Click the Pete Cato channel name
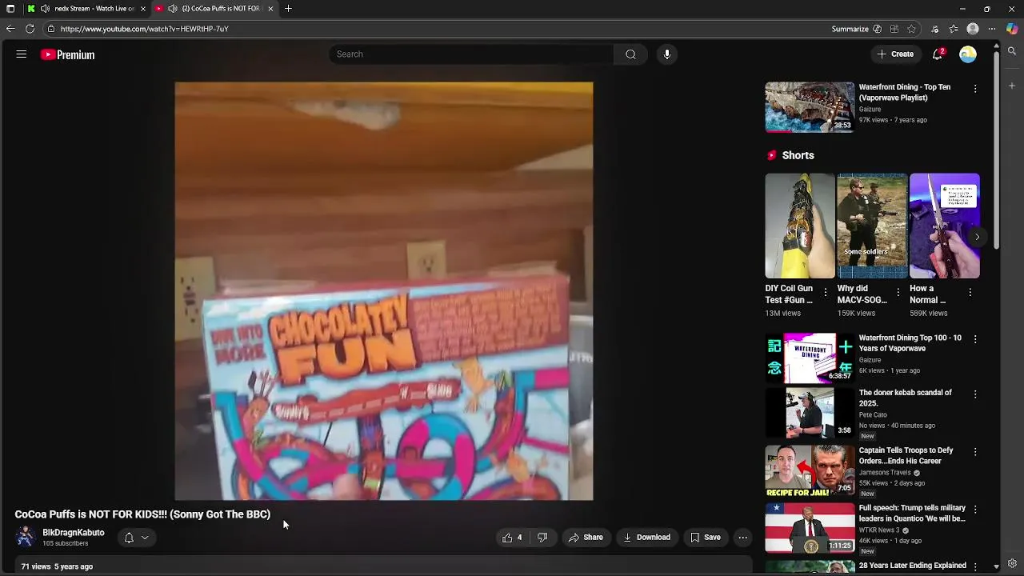Screen dimensions: 1024x576 pyautogui.click(x=873, y=415)
